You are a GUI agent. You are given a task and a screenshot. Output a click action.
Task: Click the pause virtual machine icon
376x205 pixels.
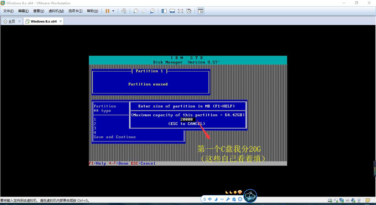click(107, 11)
